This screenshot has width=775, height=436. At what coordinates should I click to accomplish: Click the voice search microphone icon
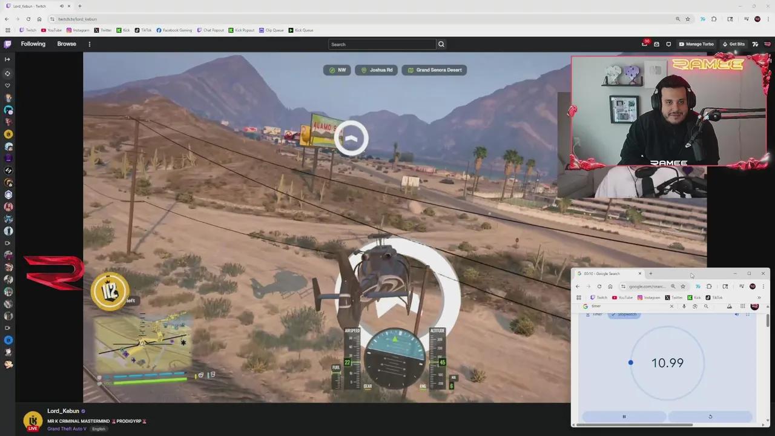click(x=684, y=306)
